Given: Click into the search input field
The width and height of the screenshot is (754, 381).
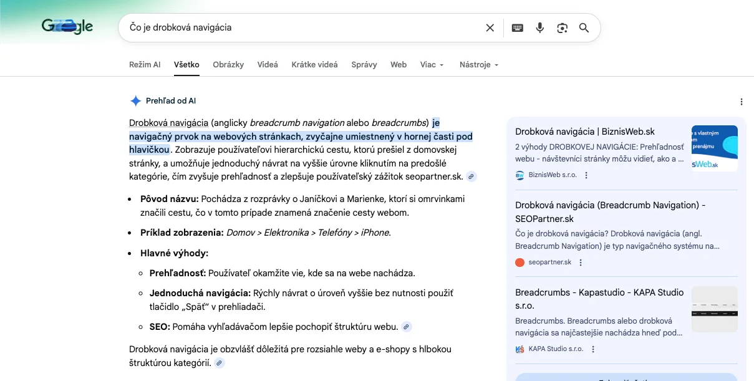Looking at the screenshot, I should [299, 28].
